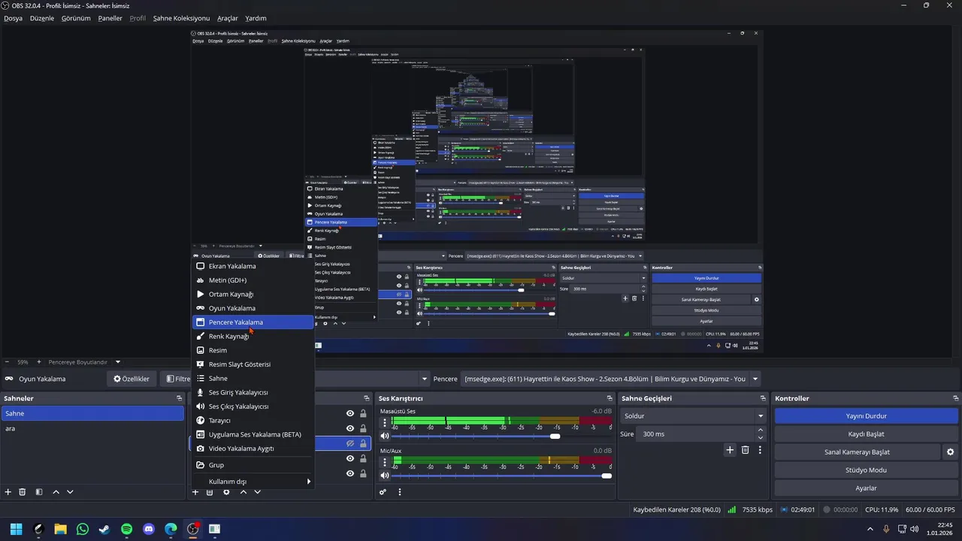The width and height of the screenshot is (962, 541).
Task: Open the Dosya menu
Action: (x=14, y=18)
